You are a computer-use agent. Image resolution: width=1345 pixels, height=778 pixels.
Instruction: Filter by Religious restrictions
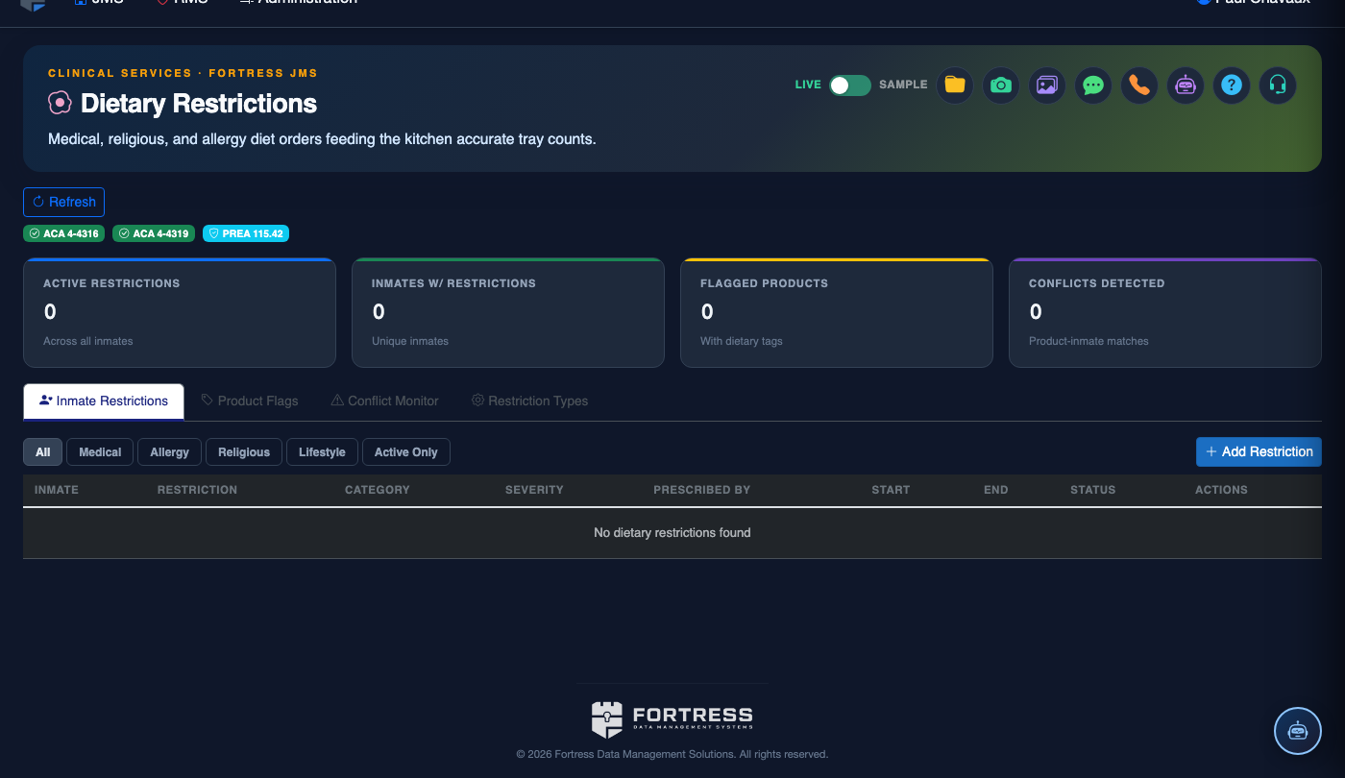pyautogui.click(x=244, y=452)
